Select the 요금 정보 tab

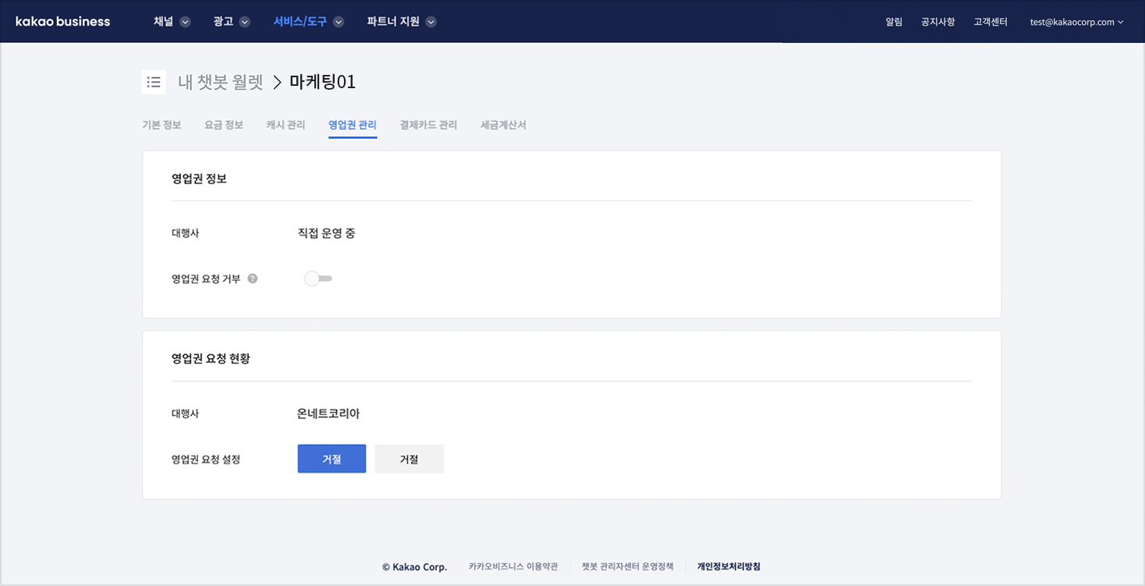224,125
